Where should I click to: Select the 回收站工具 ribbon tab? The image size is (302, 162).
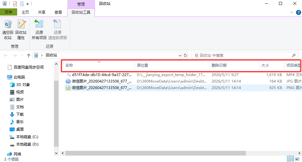[81, 12]
